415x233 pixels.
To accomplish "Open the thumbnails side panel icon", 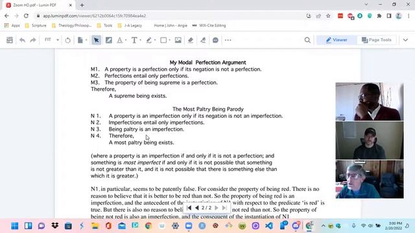I will (x=10, y=40).
